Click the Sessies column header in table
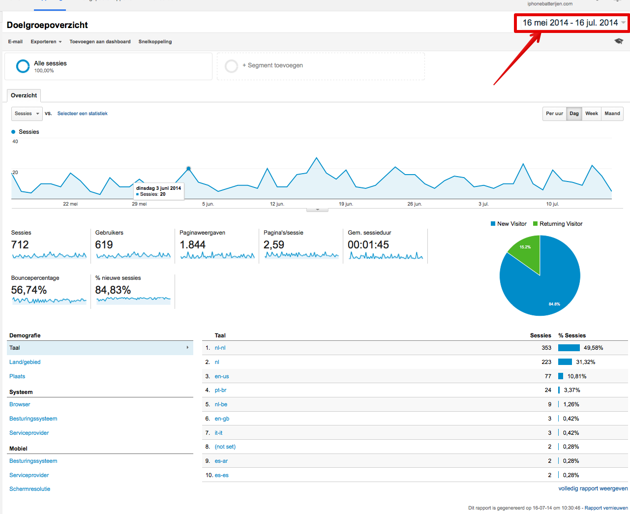This screenshot has width=630, height=514. (540, 335)
